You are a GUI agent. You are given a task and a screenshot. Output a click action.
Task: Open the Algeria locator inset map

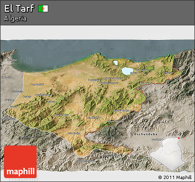tap(168, 154)
